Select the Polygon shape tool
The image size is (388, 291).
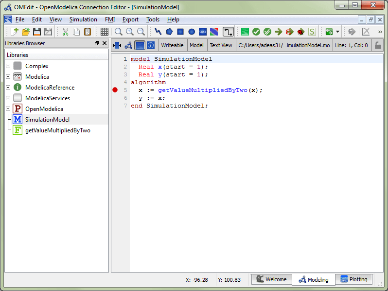169,32
